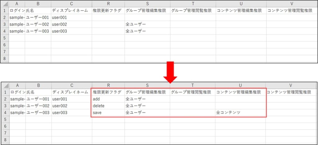Select column R header in lower sheet

(108, 85)
